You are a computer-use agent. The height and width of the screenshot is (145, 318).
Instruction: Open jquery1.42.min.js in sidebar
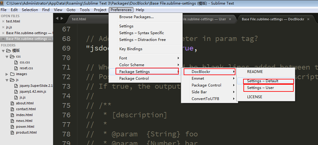[x=33, y=91]
